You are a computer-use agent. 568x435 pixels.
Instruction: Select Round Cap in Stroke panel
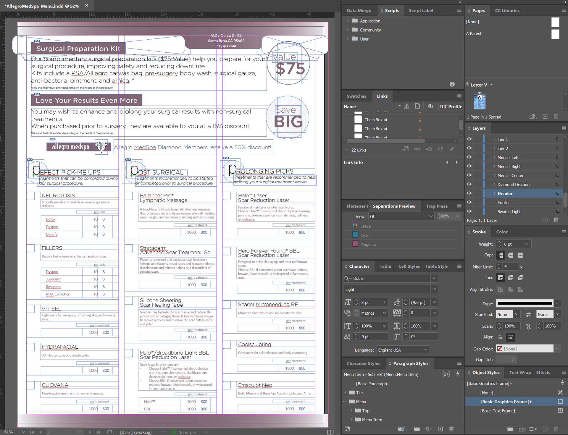pos(511,255)
